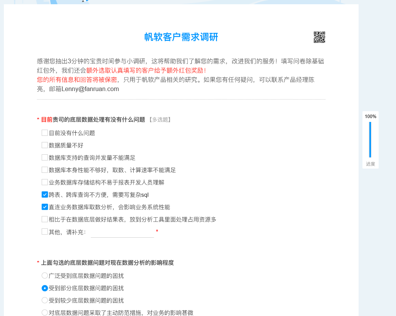This screenshot has width=396, height=316.
Task: Tick the '其他，请补充' checkbox
Action: 45,232
